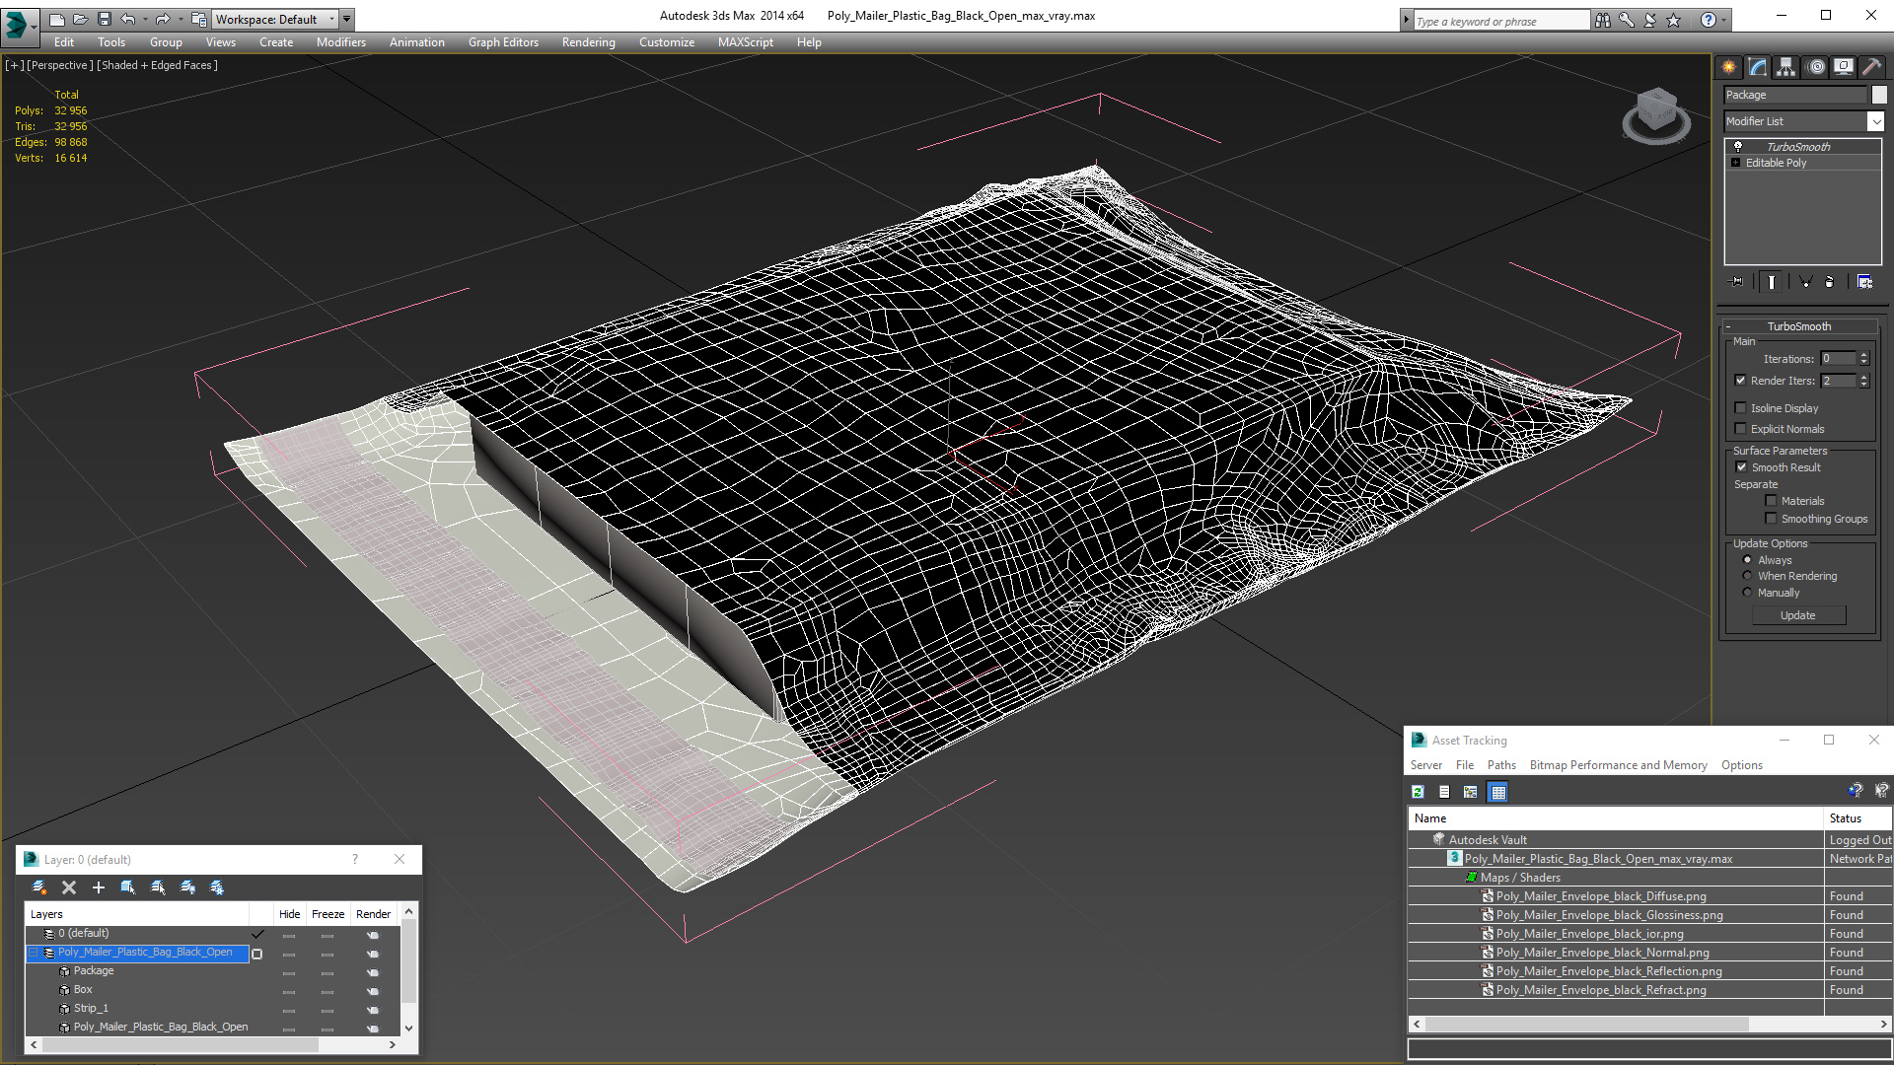
Task: Enable Separate by Smoothing Groups checkbox
Action: 1771,519
